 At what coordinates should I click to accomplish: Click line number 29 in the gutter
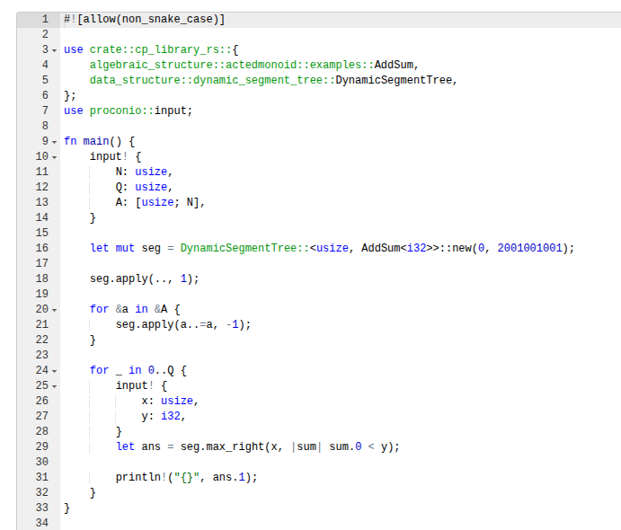[x=42, y=446]
